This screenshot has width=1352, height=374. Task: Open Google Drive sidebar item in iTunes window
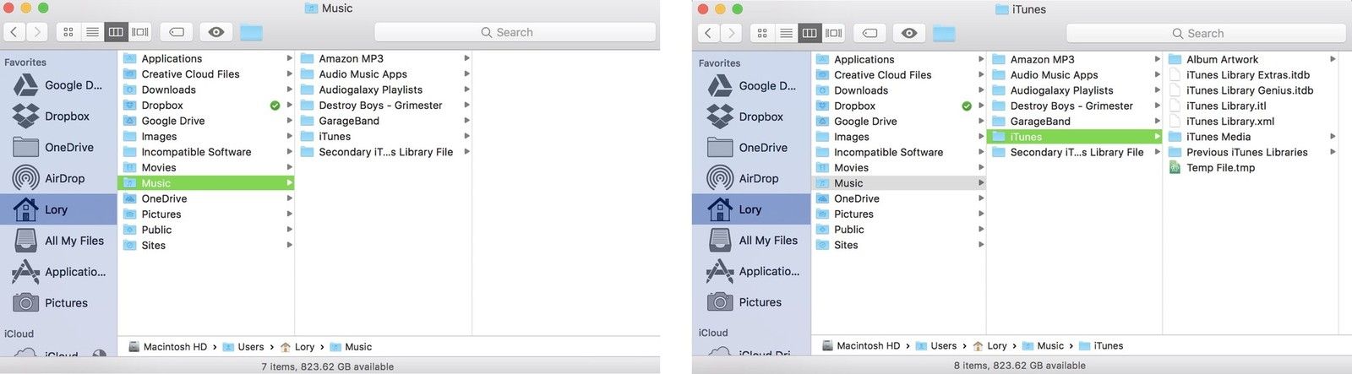click(751, 85)
